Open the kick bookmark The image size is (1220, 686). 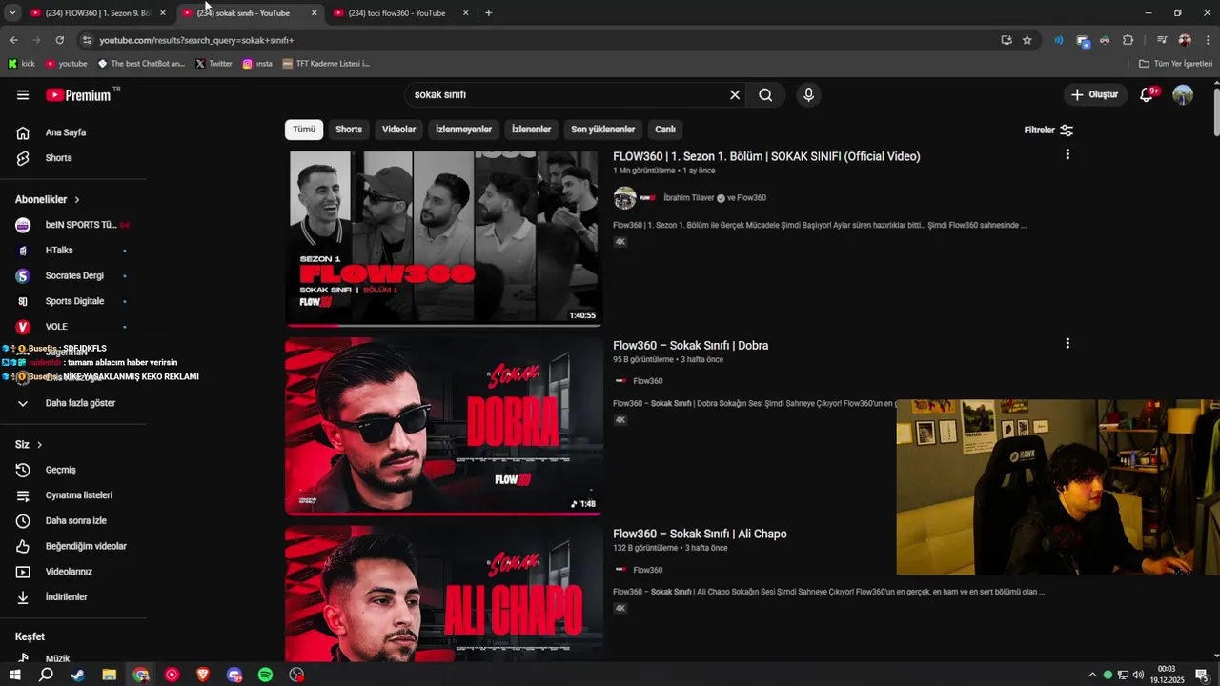[22, 64]
